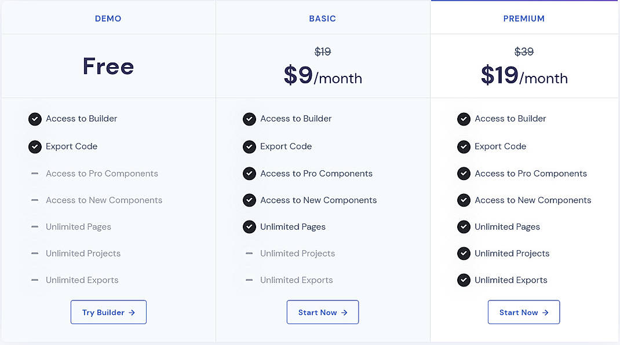The image size is (620, 345).
Task: Click the checkmark beside Access to Builder in Demo
Action: point(35,119)
